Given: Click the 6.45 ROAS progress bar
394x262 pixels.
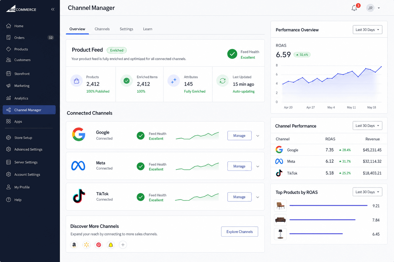Looking at the screenshot, I should point(316,234).
